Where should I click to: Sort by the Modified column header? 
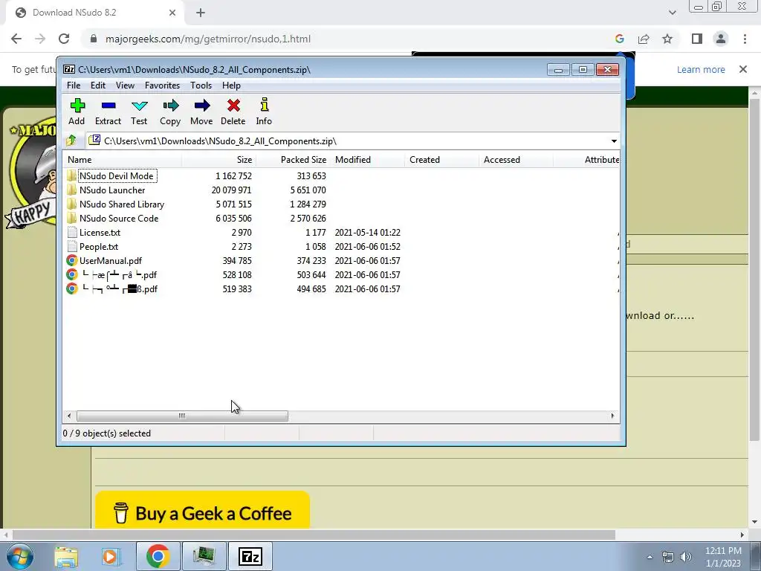(x=367, y=160)
